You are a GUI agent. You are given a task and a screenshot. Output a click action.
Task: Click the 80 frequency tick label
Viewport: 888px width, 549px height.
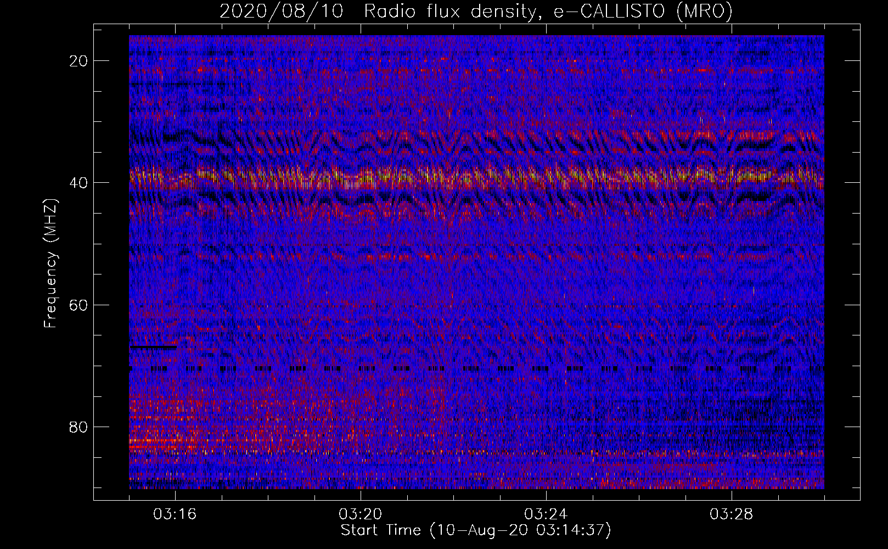pos(79,427)
